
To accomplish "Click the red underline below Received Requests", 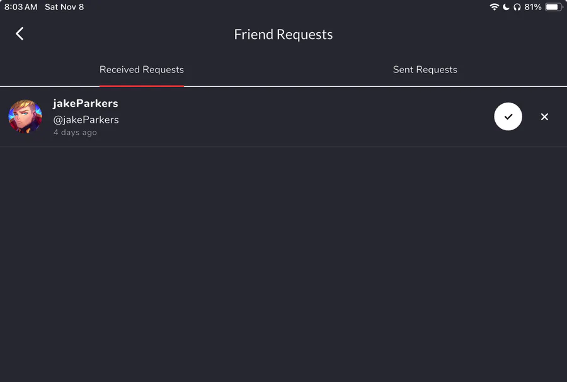I will [x=142, y=85].
